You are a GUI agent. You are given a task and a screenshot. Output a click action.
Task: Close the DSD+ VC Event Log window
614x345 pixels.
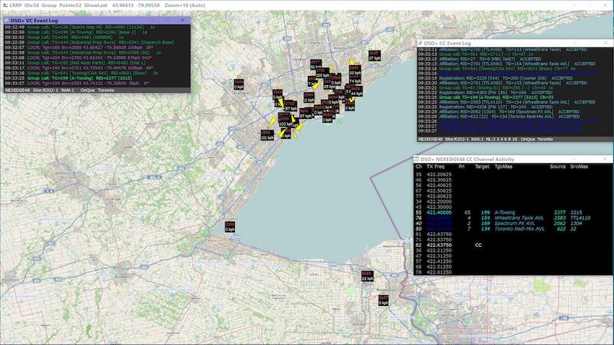pos(182,20)
